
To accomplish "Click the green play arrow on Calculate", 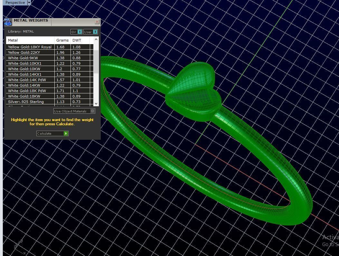I will [x=66, y=133].
